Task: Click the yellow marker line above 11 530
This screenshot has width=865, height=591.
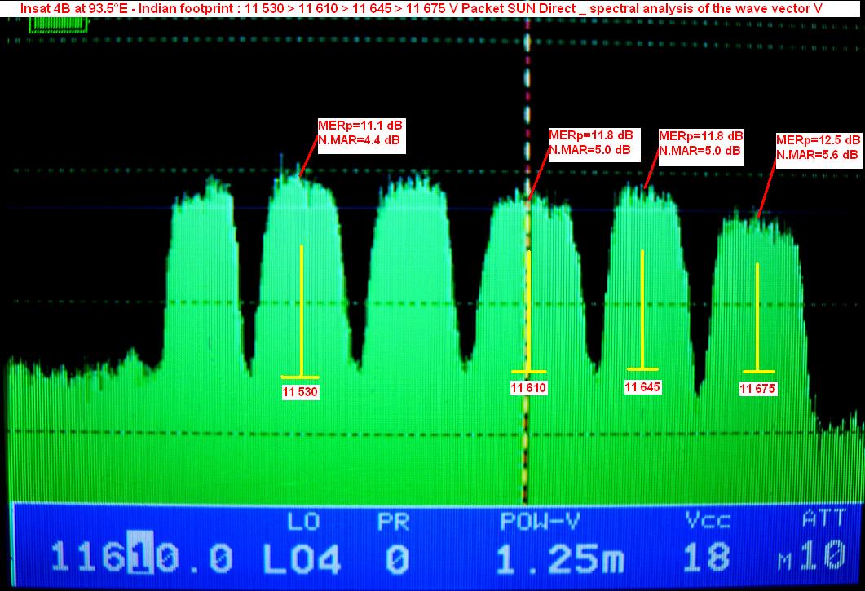Action: tap(302, 310)
